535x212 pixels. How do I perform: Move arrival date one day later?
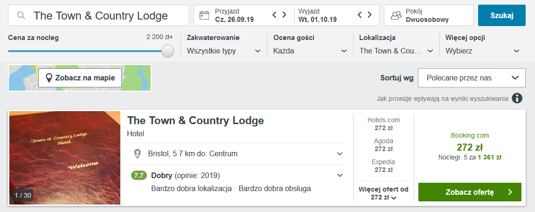click(x=284, y=14)
